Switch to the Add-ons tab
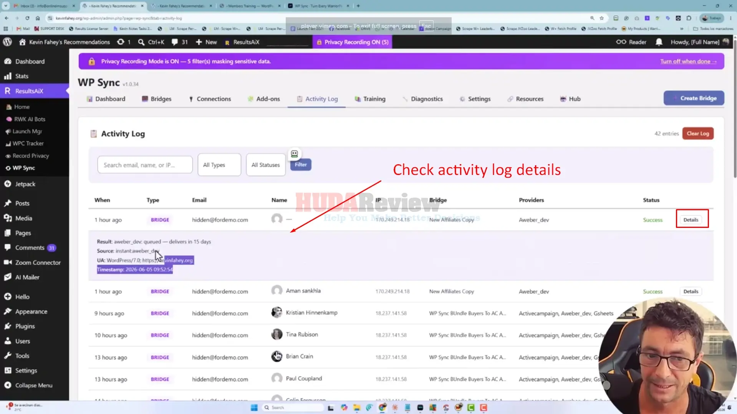 click(x=264, y=99)
